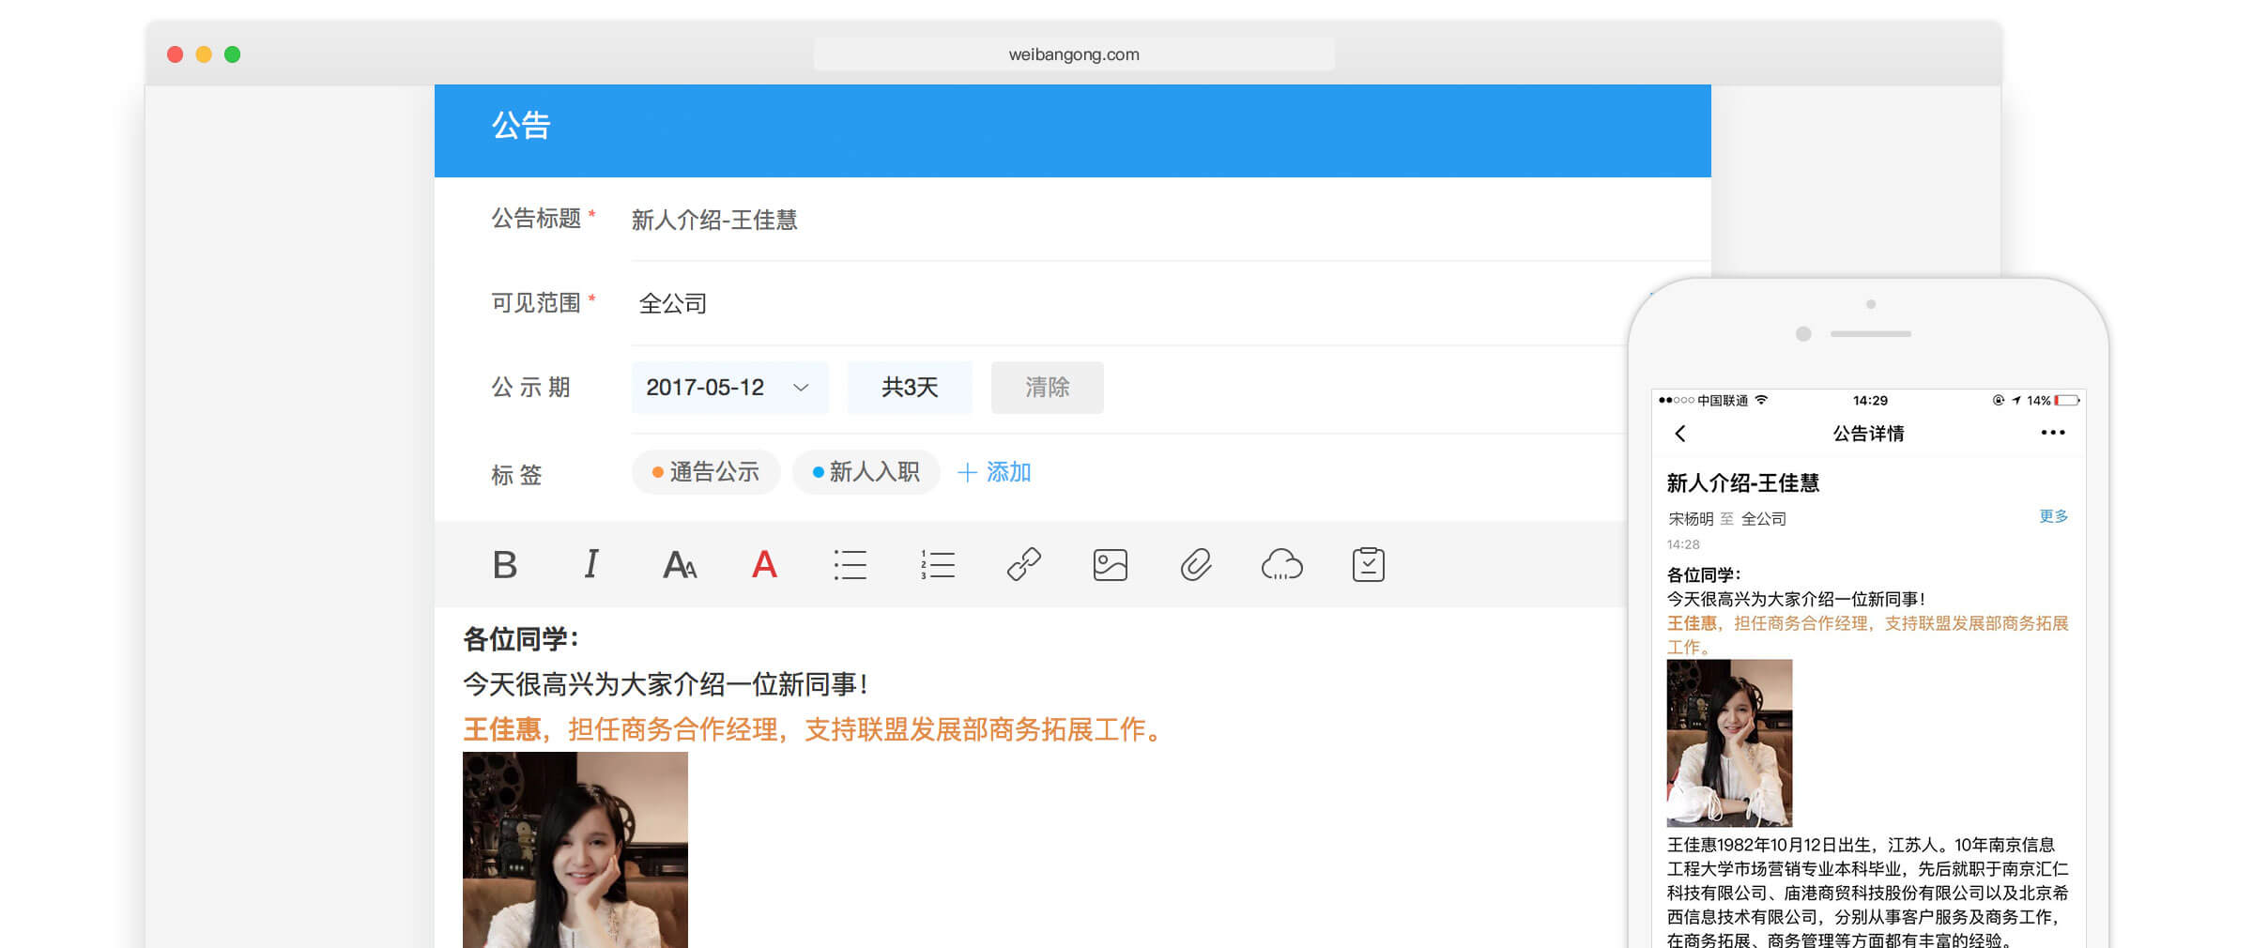Click the browser address bar weibangong.com
The image size is (2253, 948).
(1074, 54)
